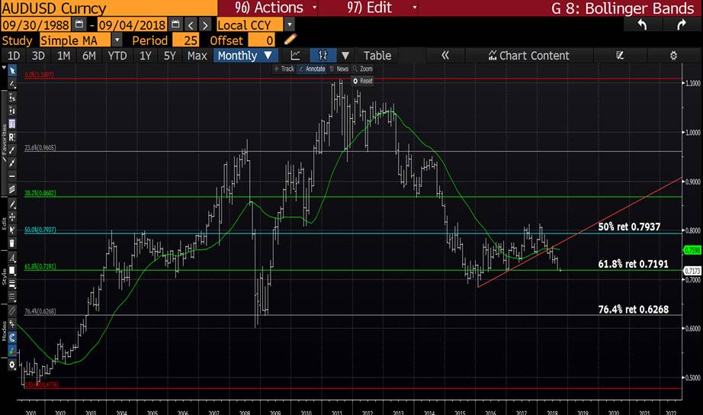This screenshot has height=415, width=703.
Task: Select the parallel channel tool
Action: click(x=12, y=189)
